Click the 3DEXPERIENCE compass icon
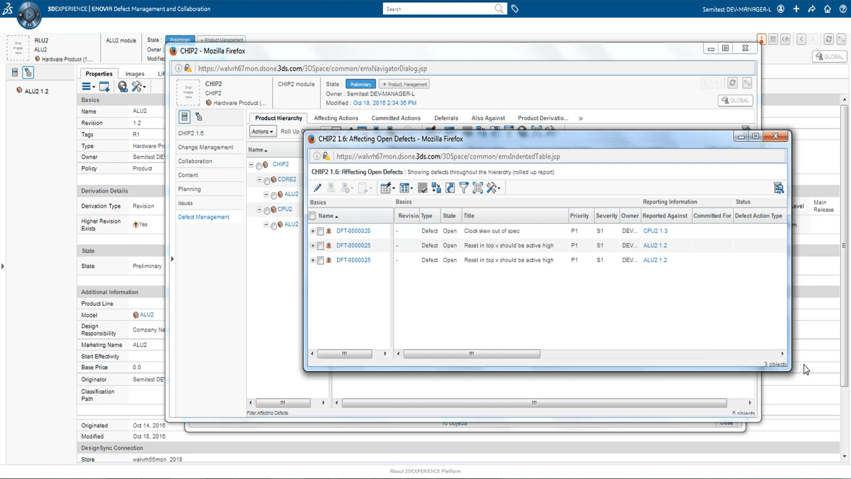Screen dimensions: 851x479 [29, 15]
